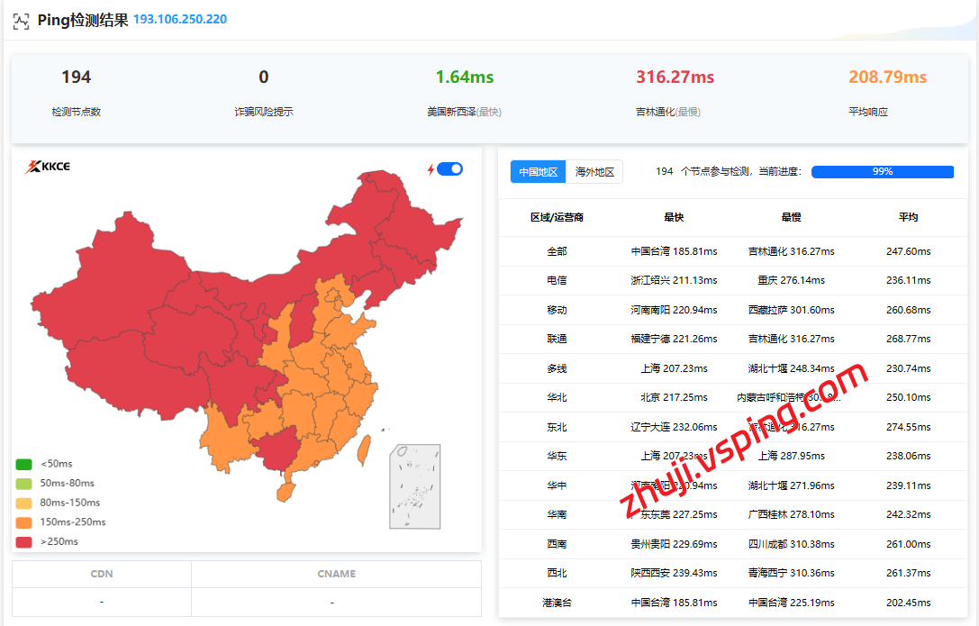Toggle the red >250ms legend item
Screen dimensions: 979x626
[24, 542]
